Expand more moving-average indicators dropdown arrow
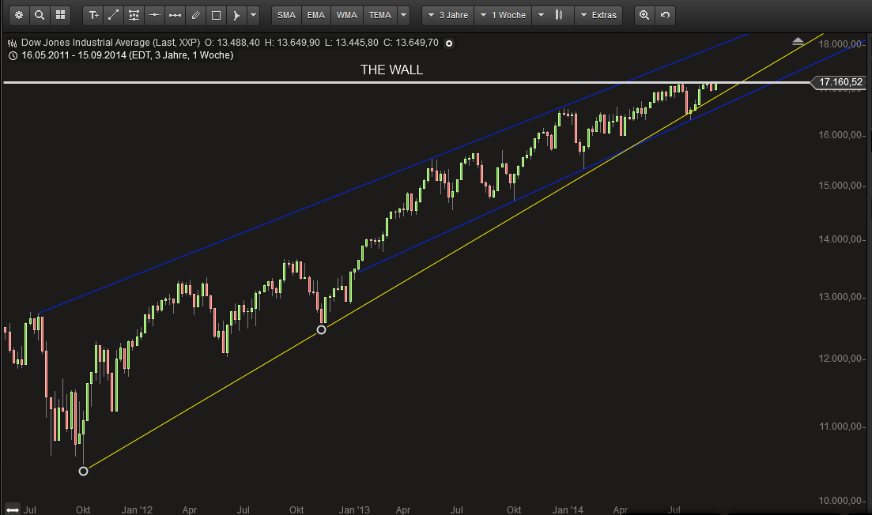 [404, 15]
